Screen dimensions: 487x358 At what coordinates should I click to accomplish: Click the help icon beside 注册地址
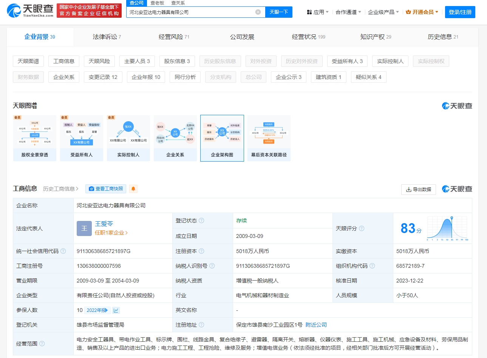coord(201,325)
